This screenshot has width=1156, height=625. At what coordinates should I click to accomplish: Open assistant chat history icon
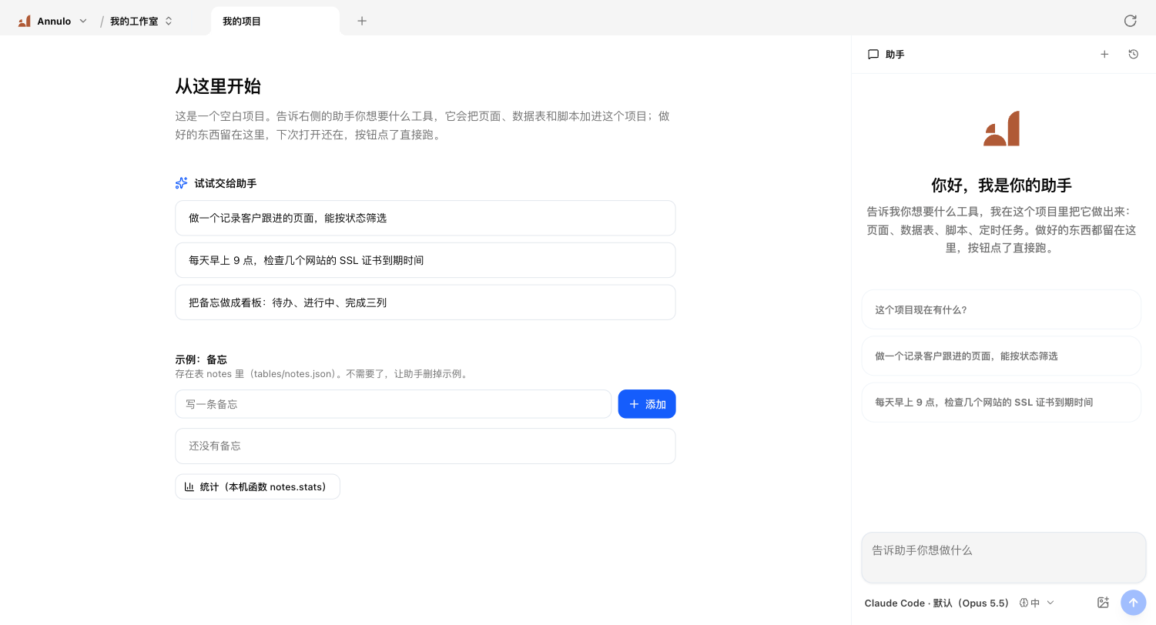[x=1133, y=54]
